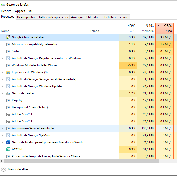
Task: Expand Anfitrião de Serviço: Windows Update
Action: (2, 86)
